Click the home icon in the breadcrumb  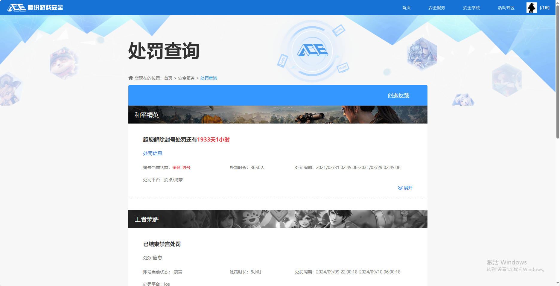pos(131,78)
